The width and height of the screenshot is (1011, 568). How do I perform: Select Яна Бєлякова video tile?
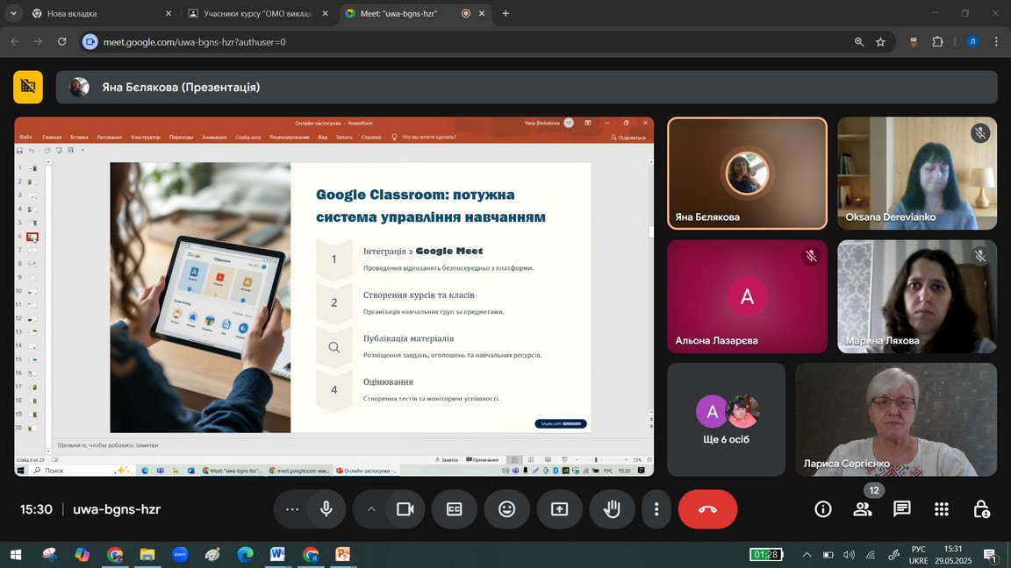click(x=748, y=174)
